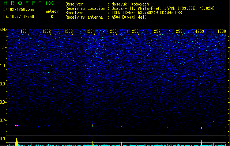The image size is (230, 146).
Task: Click the 1252 time axis label
Action: pyautogui.click(x=46, y=31)
